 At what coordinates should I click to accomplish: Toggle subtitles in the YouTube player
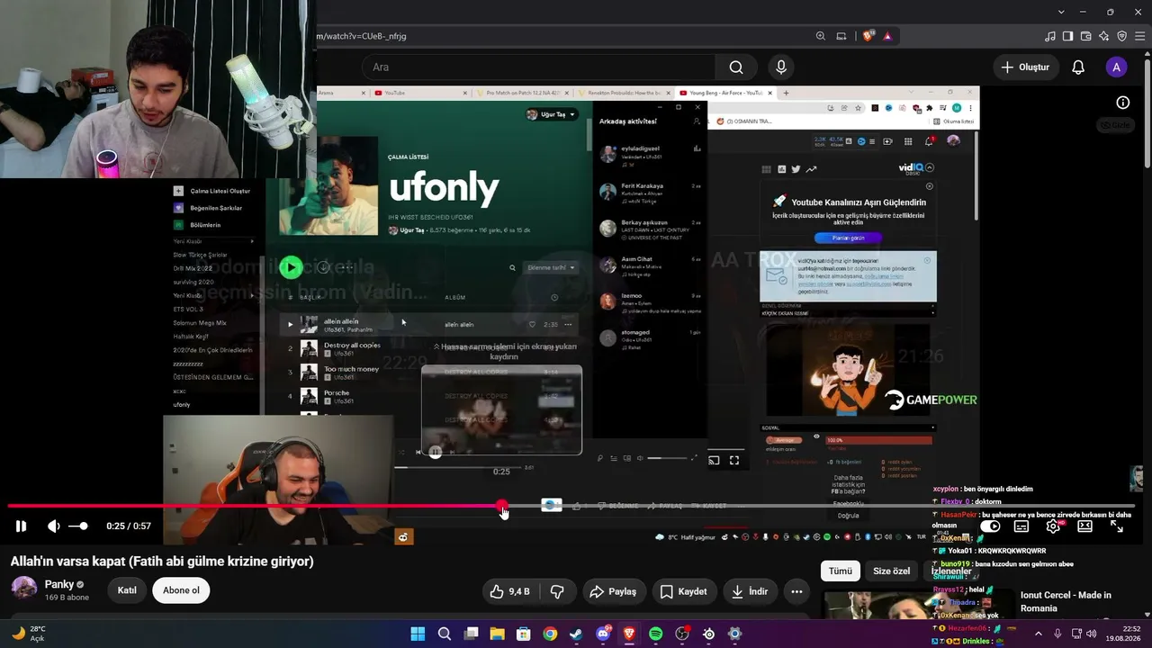point(1021,526)
